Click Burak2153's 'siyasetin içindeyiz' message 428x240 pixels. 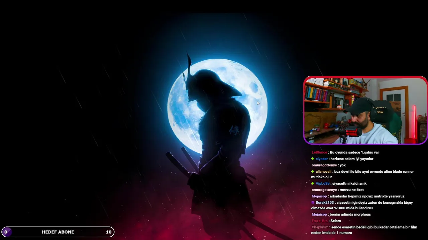[362, 205]
